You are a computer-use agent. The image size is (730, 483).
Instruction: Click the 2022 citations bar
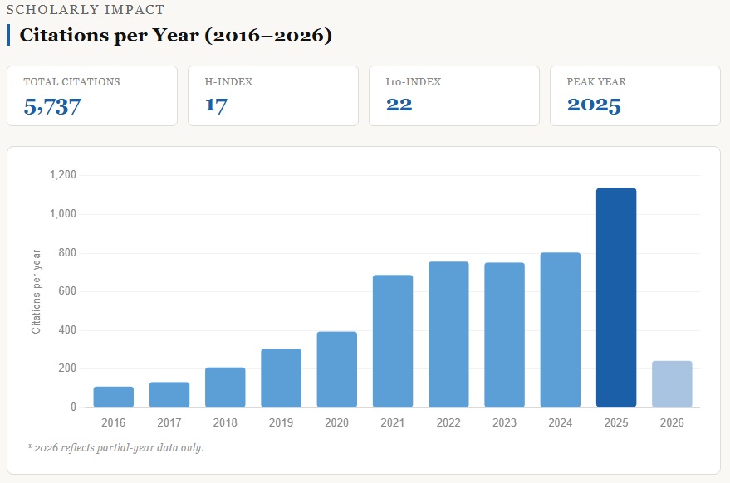(448, 334)
